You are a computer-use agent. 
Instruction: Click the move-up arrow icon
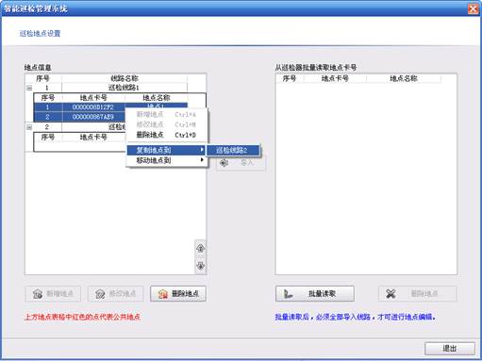tap(200, 248)
